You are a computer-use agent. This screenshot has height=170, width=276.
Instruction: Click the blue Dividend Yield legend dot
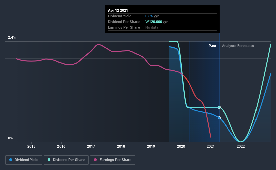click(x=11, y=160)
